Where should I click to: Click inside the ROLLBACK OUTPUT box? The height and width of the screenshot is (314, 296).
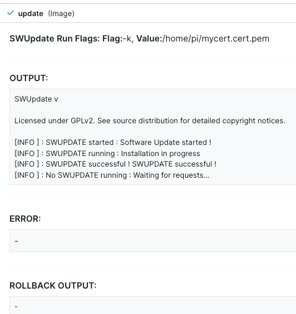point(153,305)
